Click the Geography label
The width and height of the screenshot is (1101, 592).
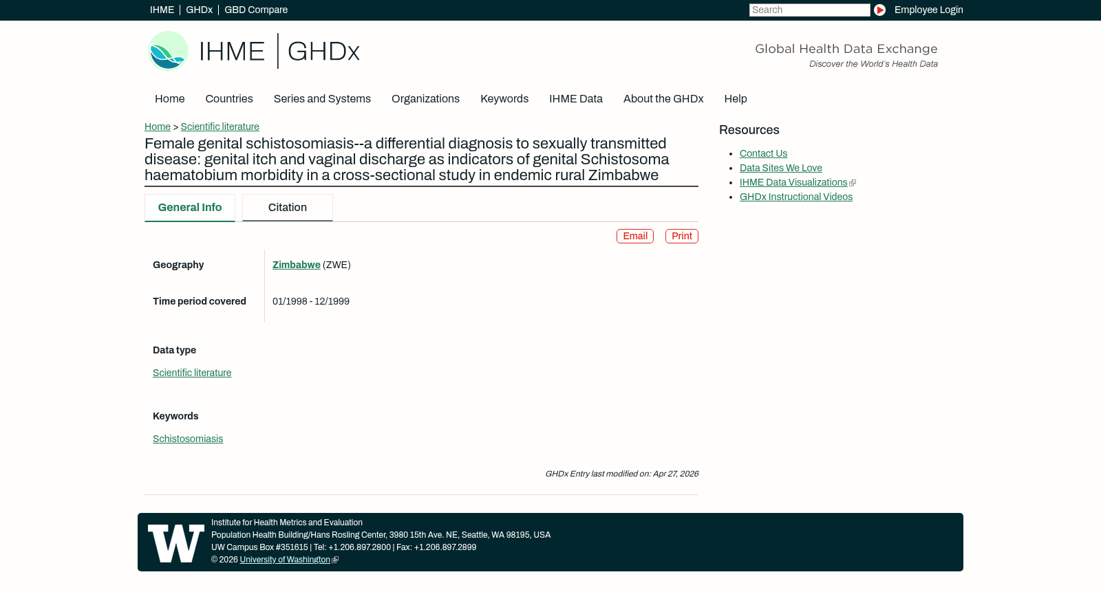tap(178, 265)
